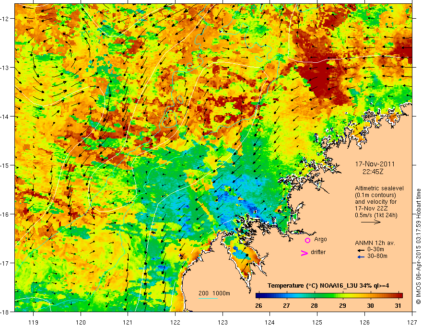
Task: Click the 127 longitude axis label
Action: coord(412,322)
